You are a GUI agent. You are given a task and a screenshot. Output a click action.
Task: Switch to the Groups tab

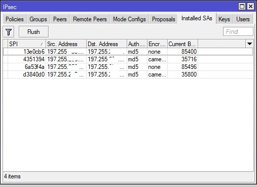[x=38, y=19]
